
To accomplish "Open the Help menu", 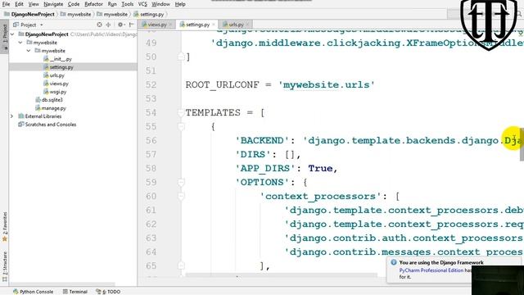I will point(180,4).
